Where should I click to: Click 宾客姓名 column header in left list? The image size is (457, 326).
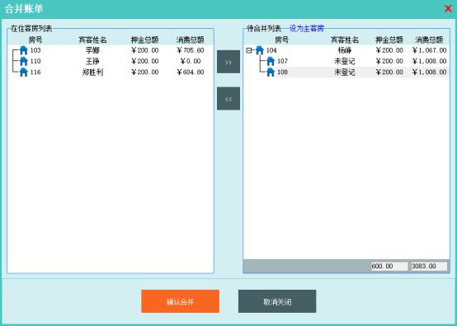pyautogui.click(x=92, y=40)
